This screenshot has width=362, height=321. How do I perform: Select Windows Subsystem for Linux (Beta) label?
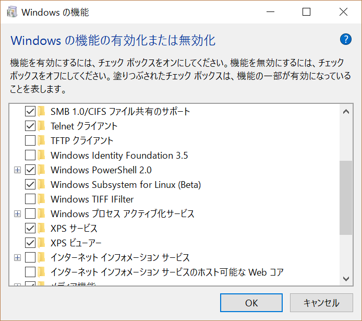coord(126,185)
